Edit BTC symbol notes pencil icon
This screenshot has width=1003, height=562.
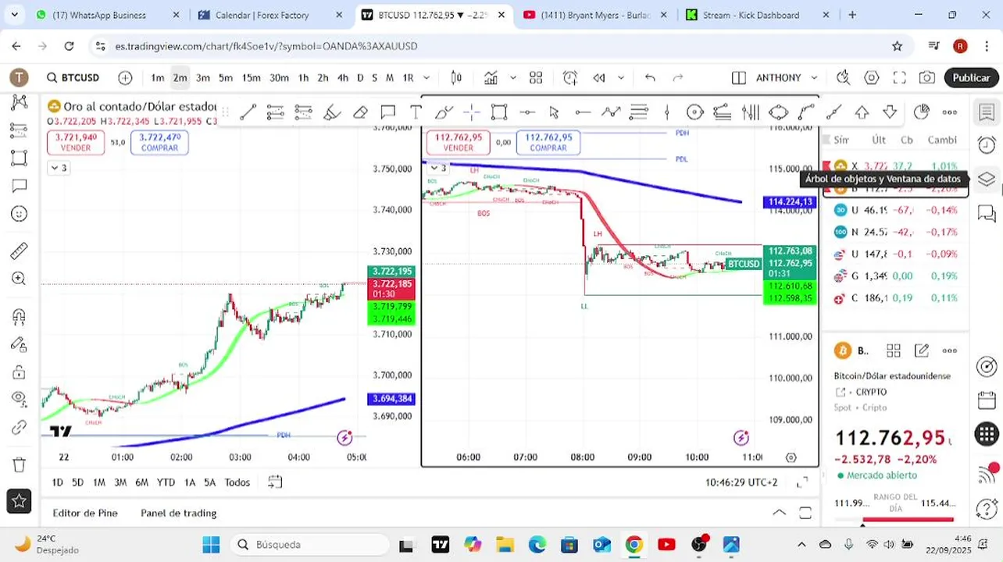(x=922, y=350)
